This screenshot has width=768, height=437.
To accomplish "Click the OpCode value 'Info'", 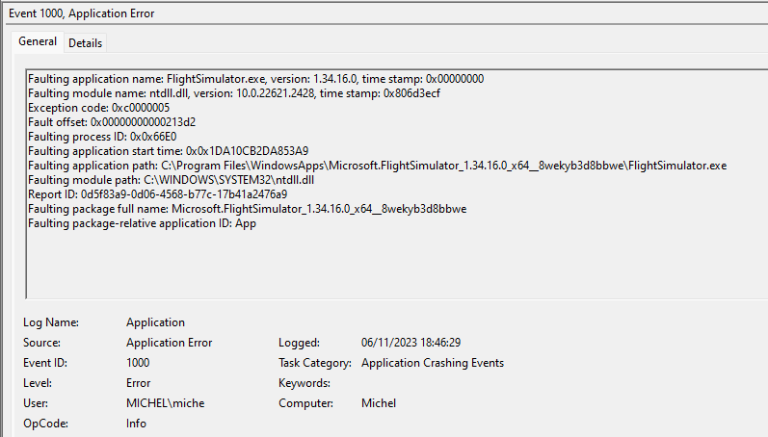I will coord(136,424).
